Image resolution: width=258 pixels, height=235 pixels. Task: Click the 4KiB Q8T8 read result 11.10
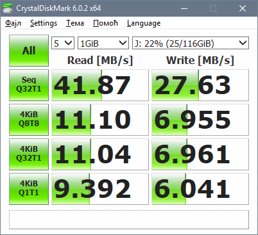pos(100,120)
